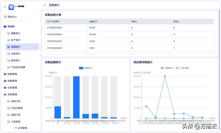Collapse sidebar using the menu toggle icon

(45, 5)
